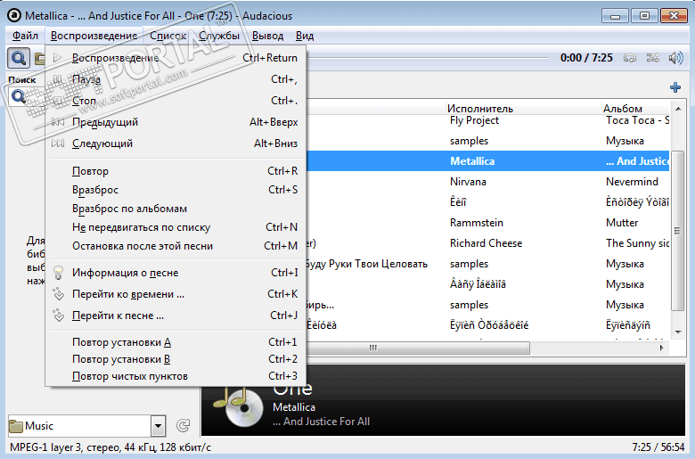The width and height of the screenshot is (695, 459).
Task: Click the play triangle icon in menu
Action: (x=58, y=58)
